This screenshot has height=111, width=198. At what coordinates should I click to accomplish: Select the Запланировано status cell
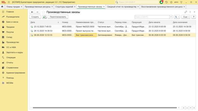tap(105, 35)
